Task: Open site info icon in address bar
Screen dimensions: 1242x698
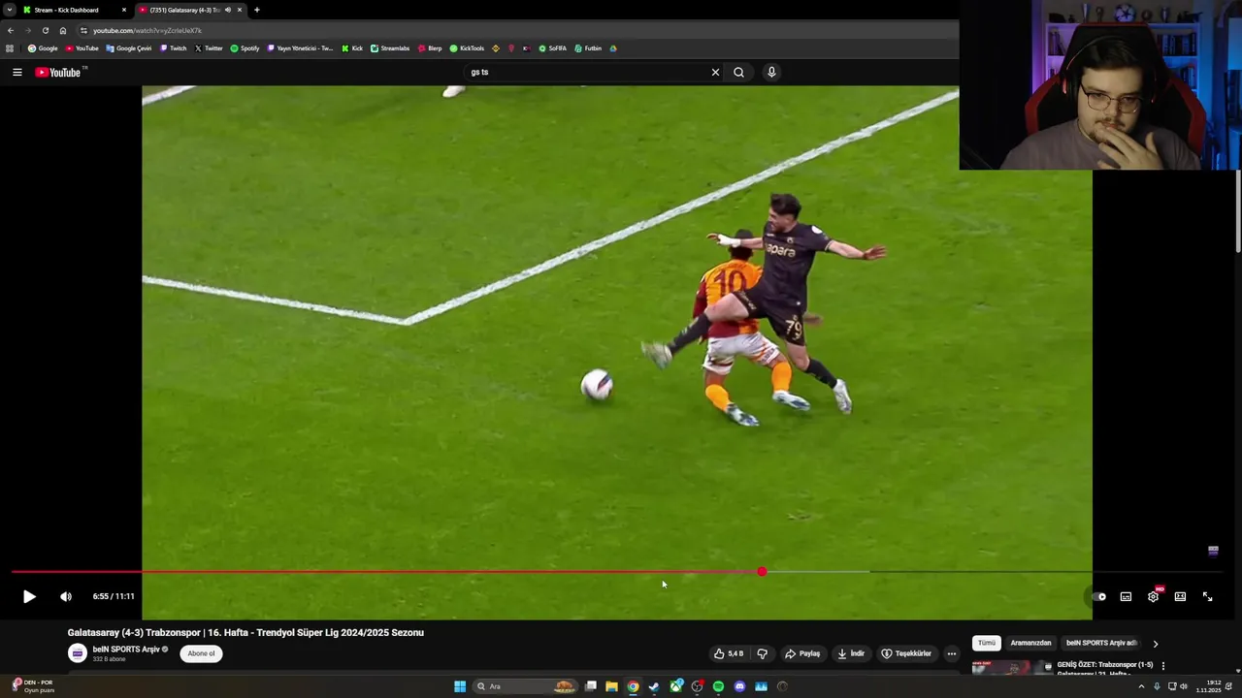Action: [x=83, y=30]
